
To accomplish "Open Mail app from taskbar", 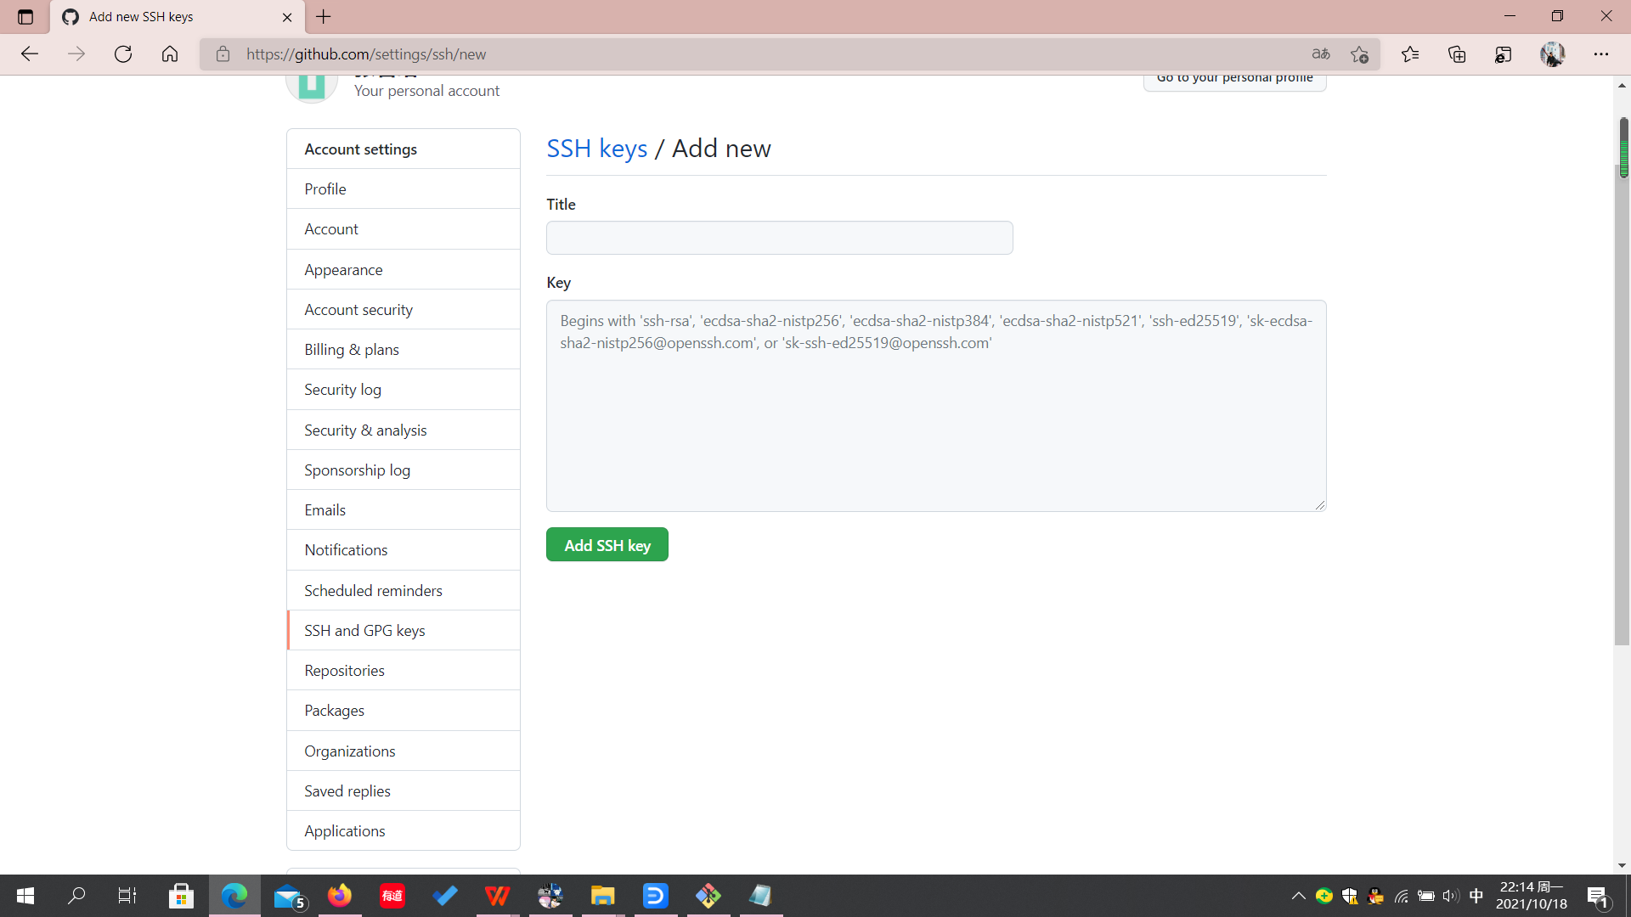I will pos(289,896).
